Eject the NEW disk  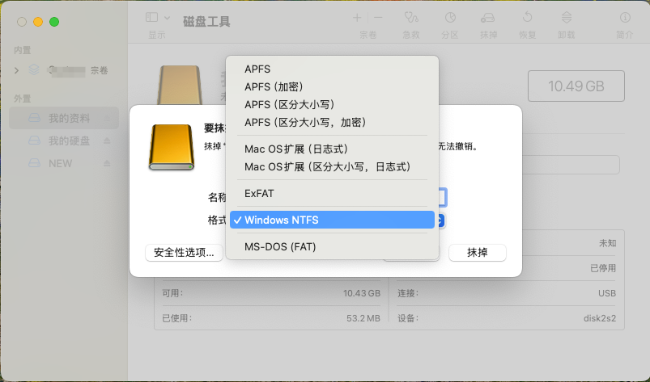pos(107,163)
